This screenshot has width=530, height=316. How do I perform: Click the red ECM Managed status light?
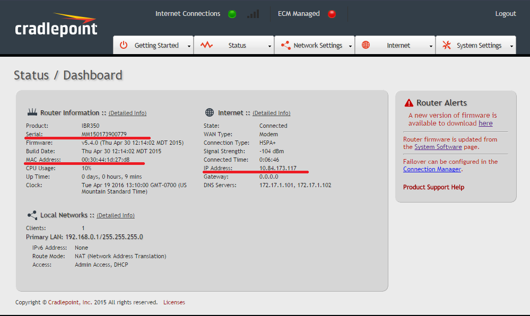pos(332,14)
